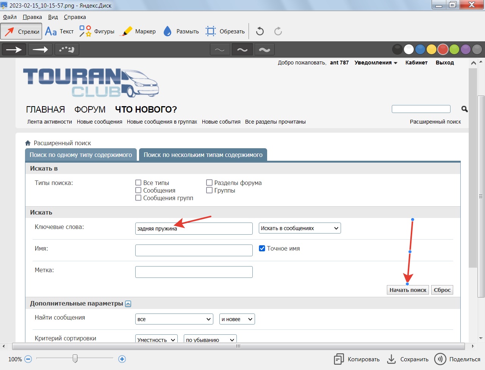Choose the thick straight arrow style
485x370 pixels.
click(x=14, y=49)
